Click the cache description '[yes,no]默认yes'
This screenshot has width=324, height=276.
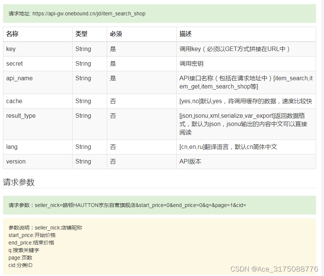[x=246, y=101]
